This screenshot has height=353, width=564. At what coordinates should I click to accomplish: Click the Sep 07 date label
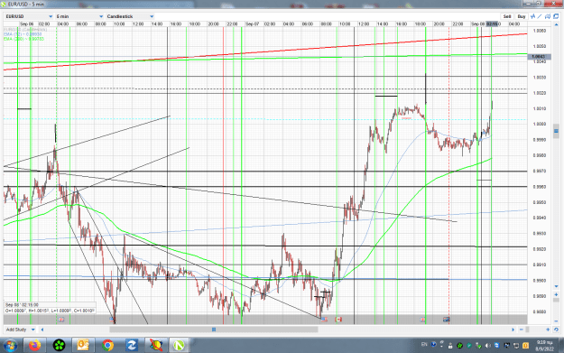pos(252,24)
